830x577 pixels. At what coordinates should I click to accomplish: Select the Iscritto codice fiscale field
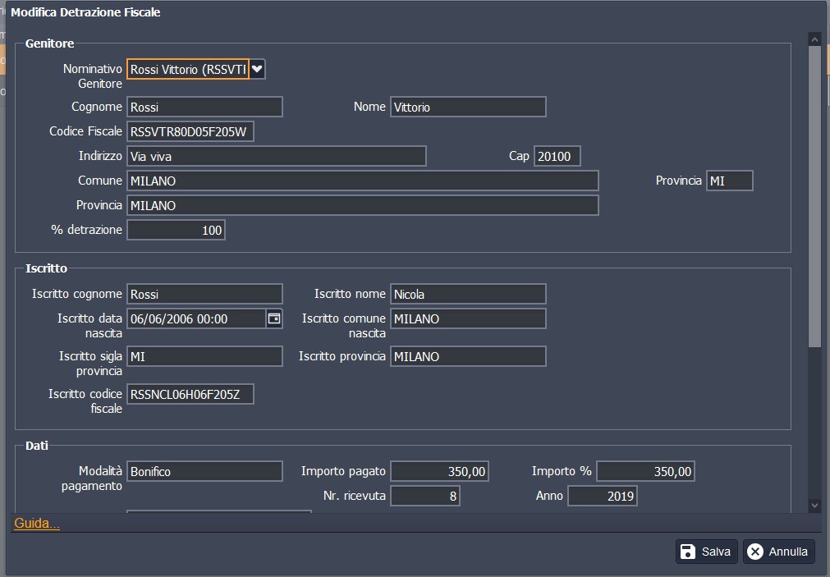190,395
